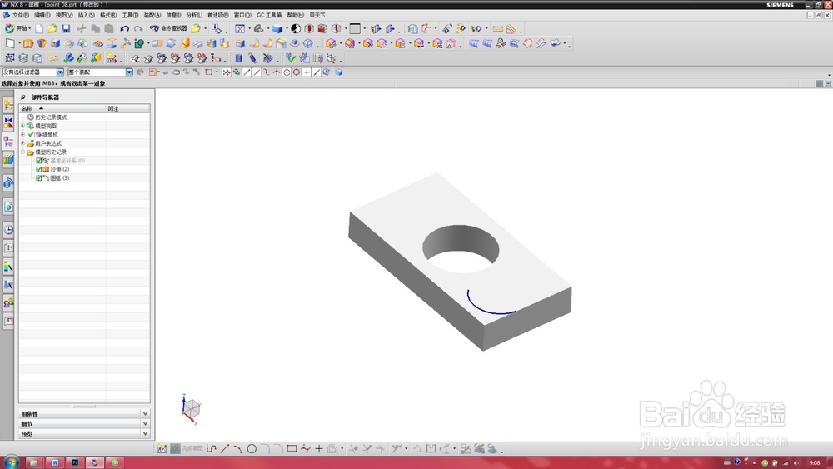Screen dimensions: 833x469
Task: Expand the 模型视图 tree node
Action: coord(22,126)
